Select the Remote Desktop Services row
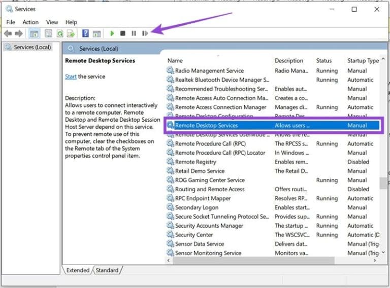This screenshot has width=390, height=288. click(273, 125)
